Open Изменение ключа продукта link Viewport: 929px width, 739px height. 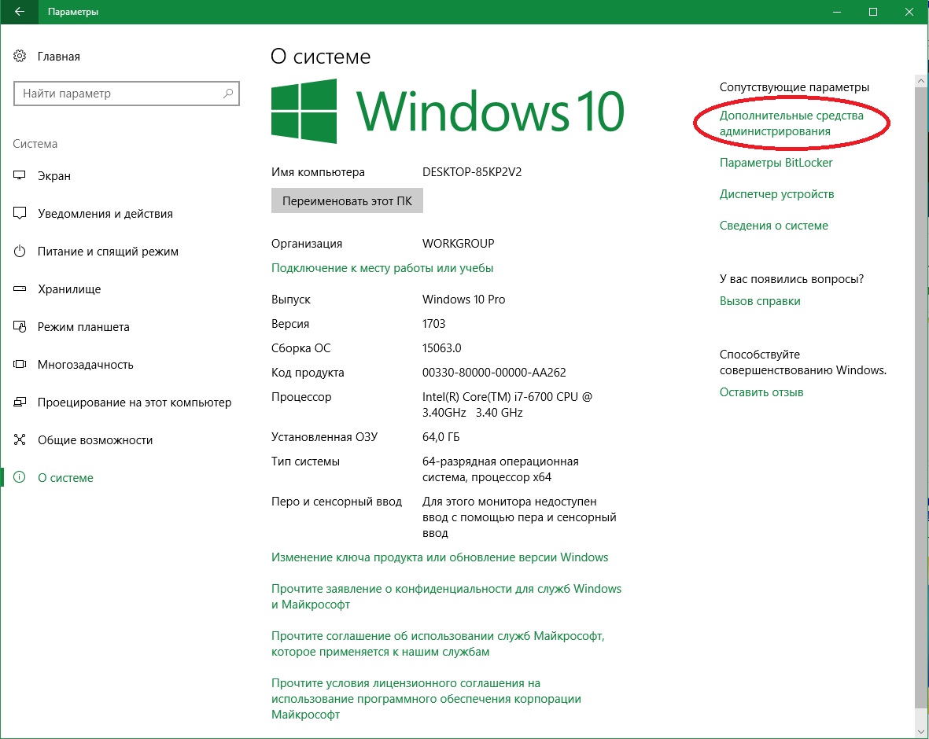440,557
